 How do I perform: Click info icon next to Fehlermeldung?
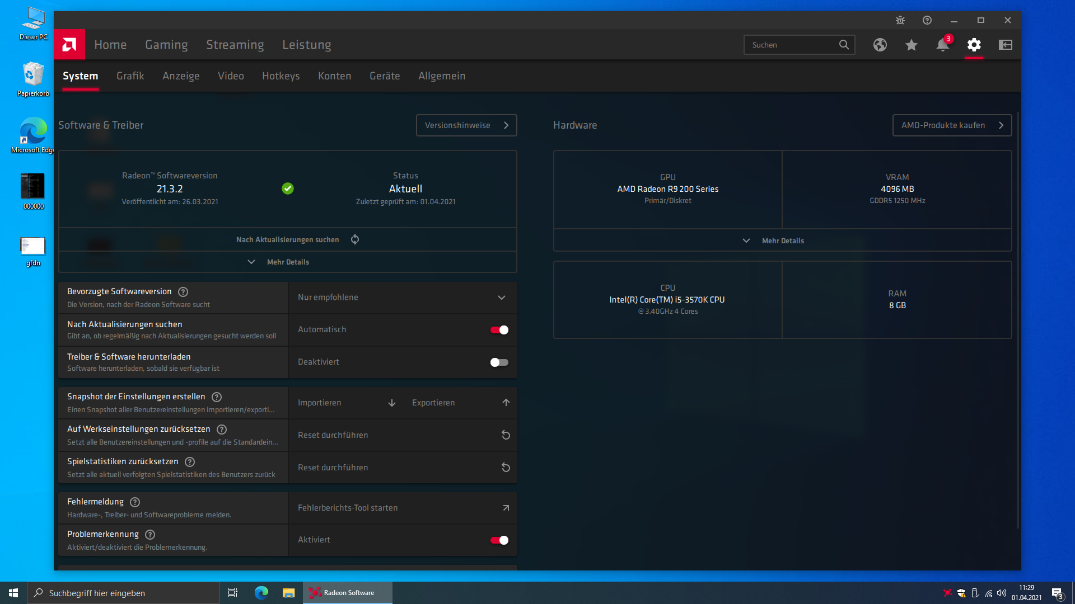[x=135, y=502]
